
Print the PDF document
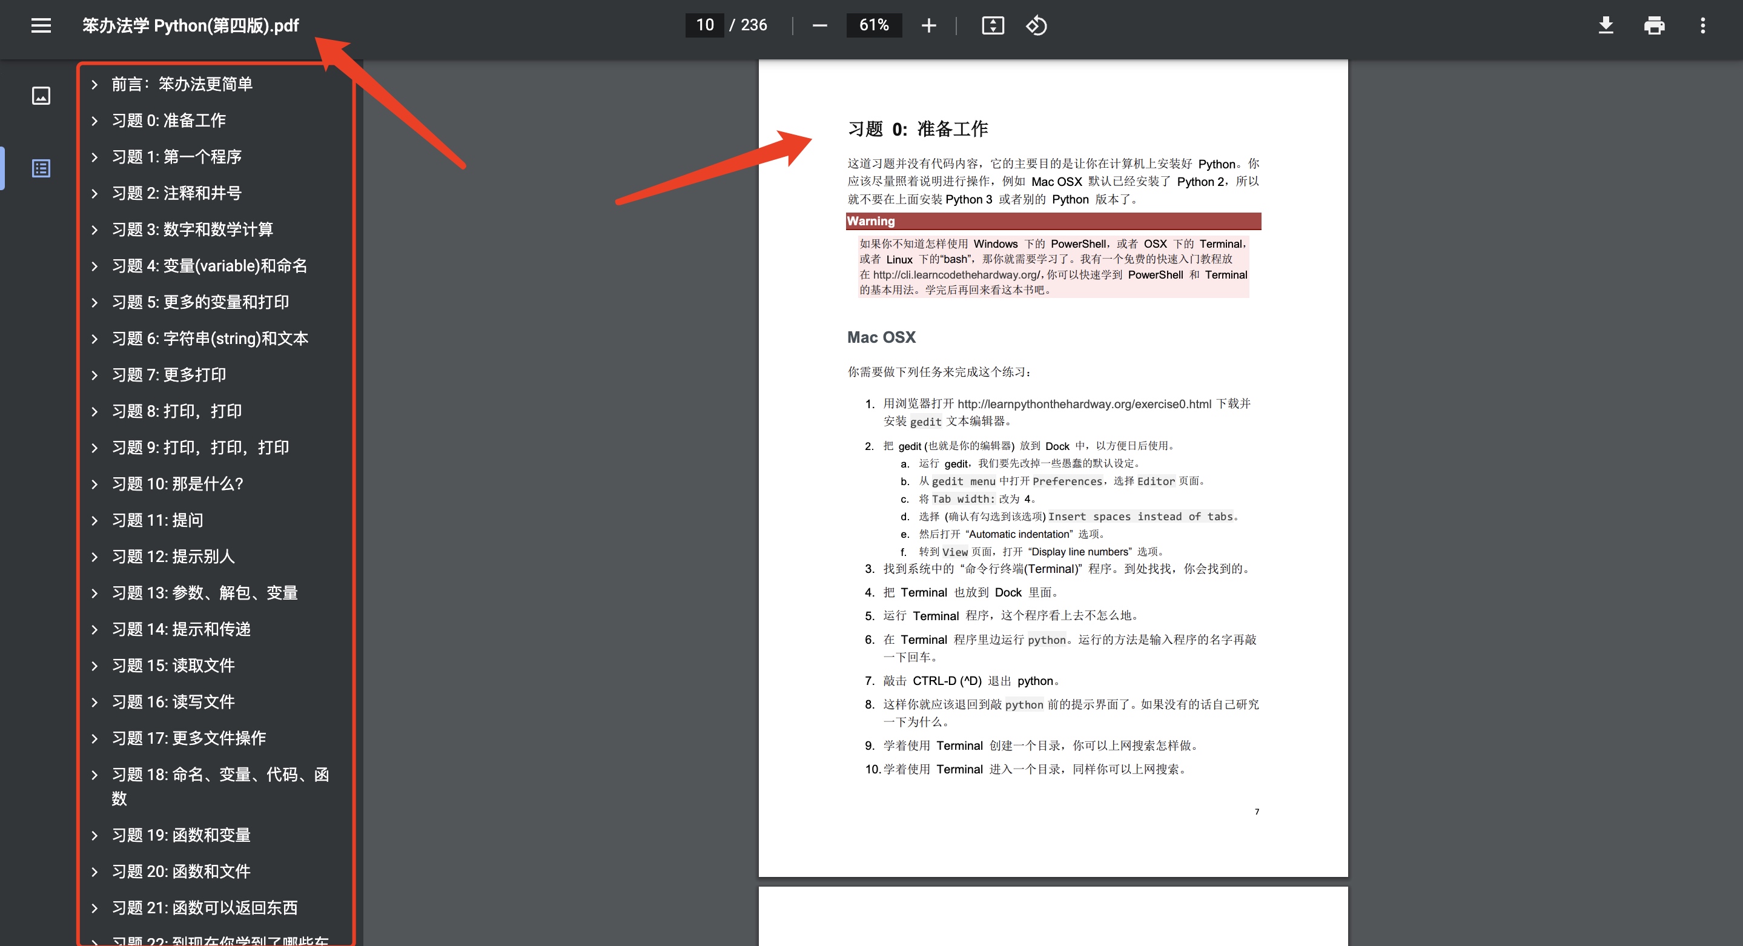pyautogui.click(x=1654, y=25)
